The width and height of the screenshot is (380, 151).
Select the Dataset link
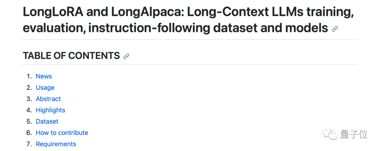click(47, 121)
